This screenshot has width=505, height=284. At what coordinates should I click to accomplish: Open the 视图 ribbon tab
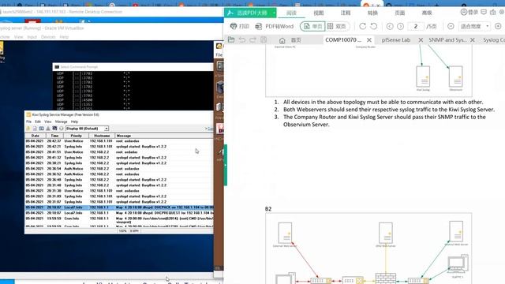319,13
